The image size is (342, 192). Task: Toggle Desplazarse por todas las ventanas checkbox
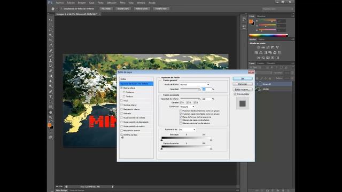coord(61,9)
